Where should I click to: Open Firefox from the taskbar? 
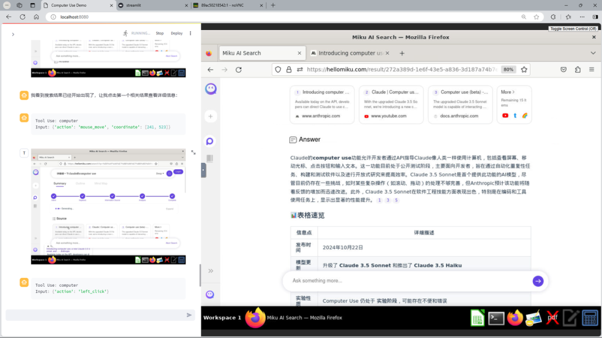coord(514,317)
